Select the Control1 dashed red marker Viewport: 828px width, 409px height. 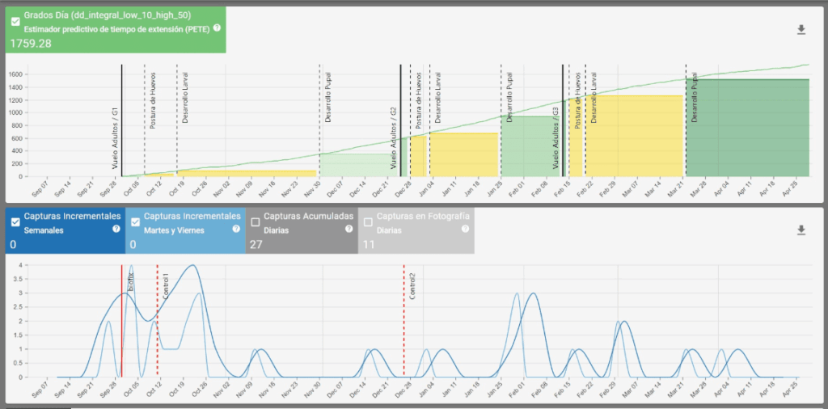tap(157, 323)
